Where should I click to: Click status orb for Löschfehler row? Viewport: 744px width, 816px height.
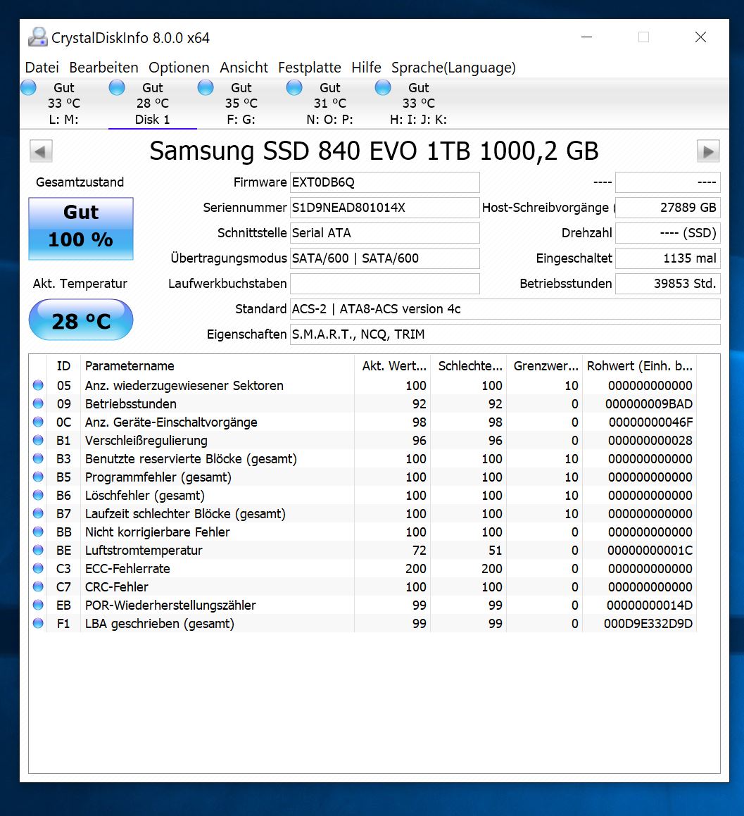click(38, 495)
